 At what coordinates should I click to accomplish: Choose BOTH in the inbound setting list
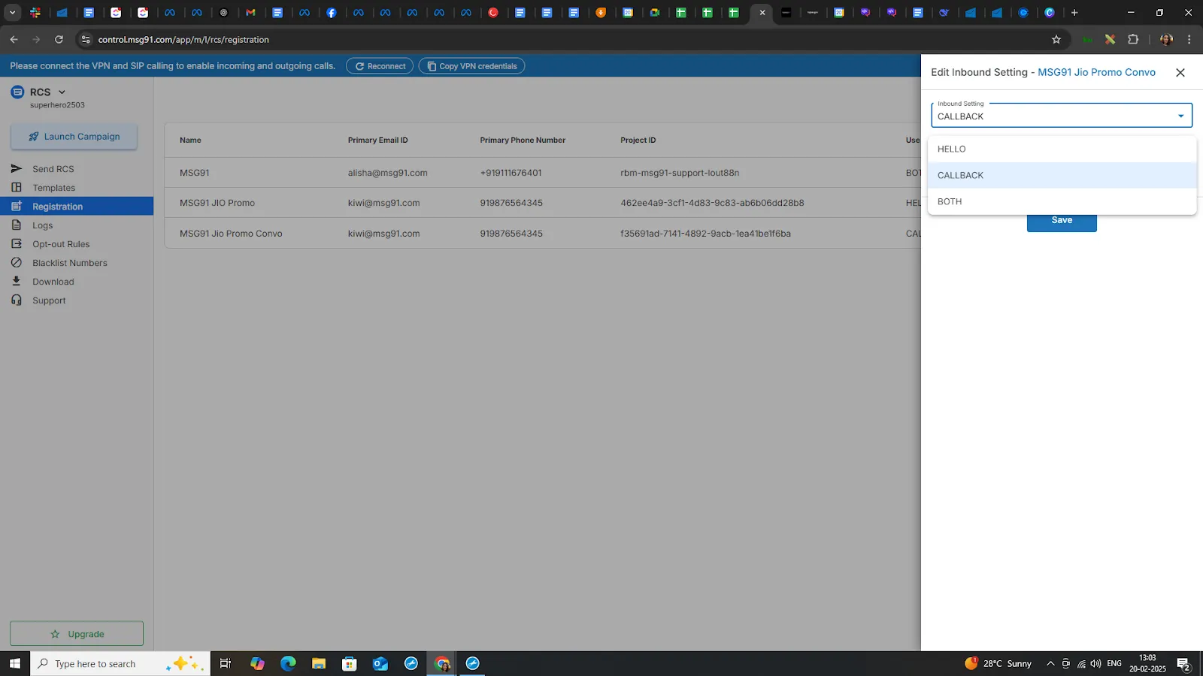coord(1062,201)
